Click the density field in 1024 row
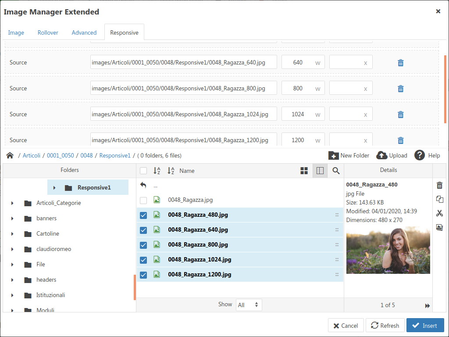This screenshot has height=337, width=449. 351,114
